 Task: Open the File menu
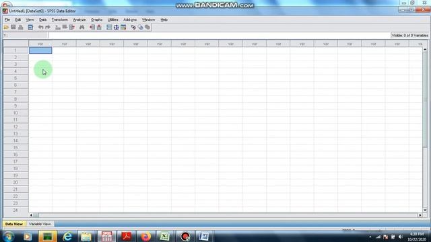(7, 19)
